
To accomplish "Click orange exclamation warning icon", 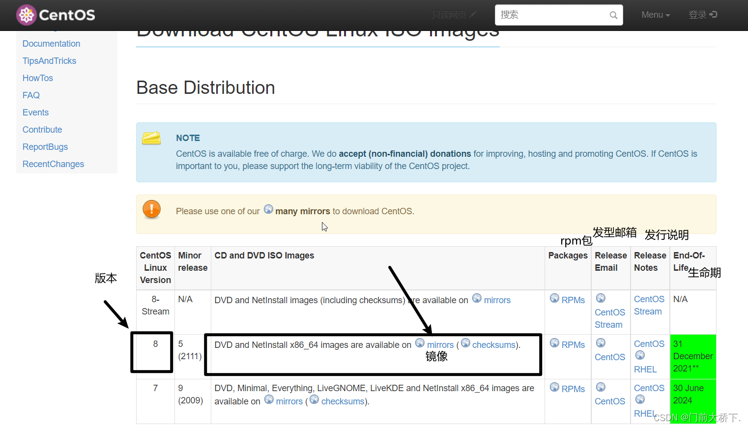I will pyautogui.click(x=151, y=209).
